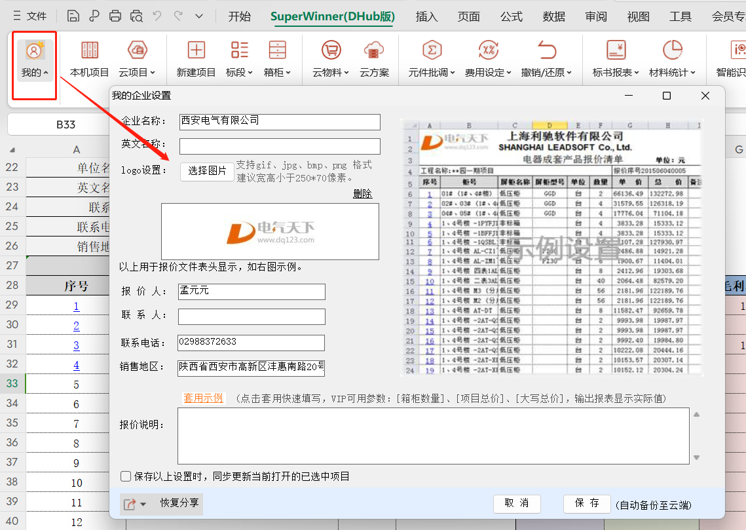
Task: Click the 企业名称 input field
Action: click(280, 122)
